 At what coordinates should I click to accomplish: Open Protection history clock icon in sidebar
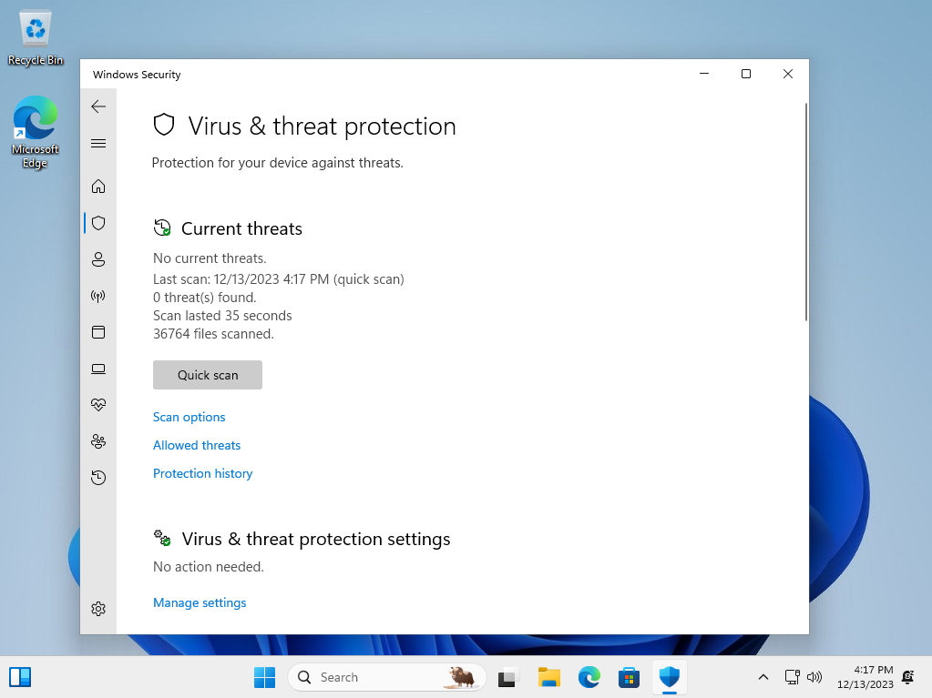(98, 478)
